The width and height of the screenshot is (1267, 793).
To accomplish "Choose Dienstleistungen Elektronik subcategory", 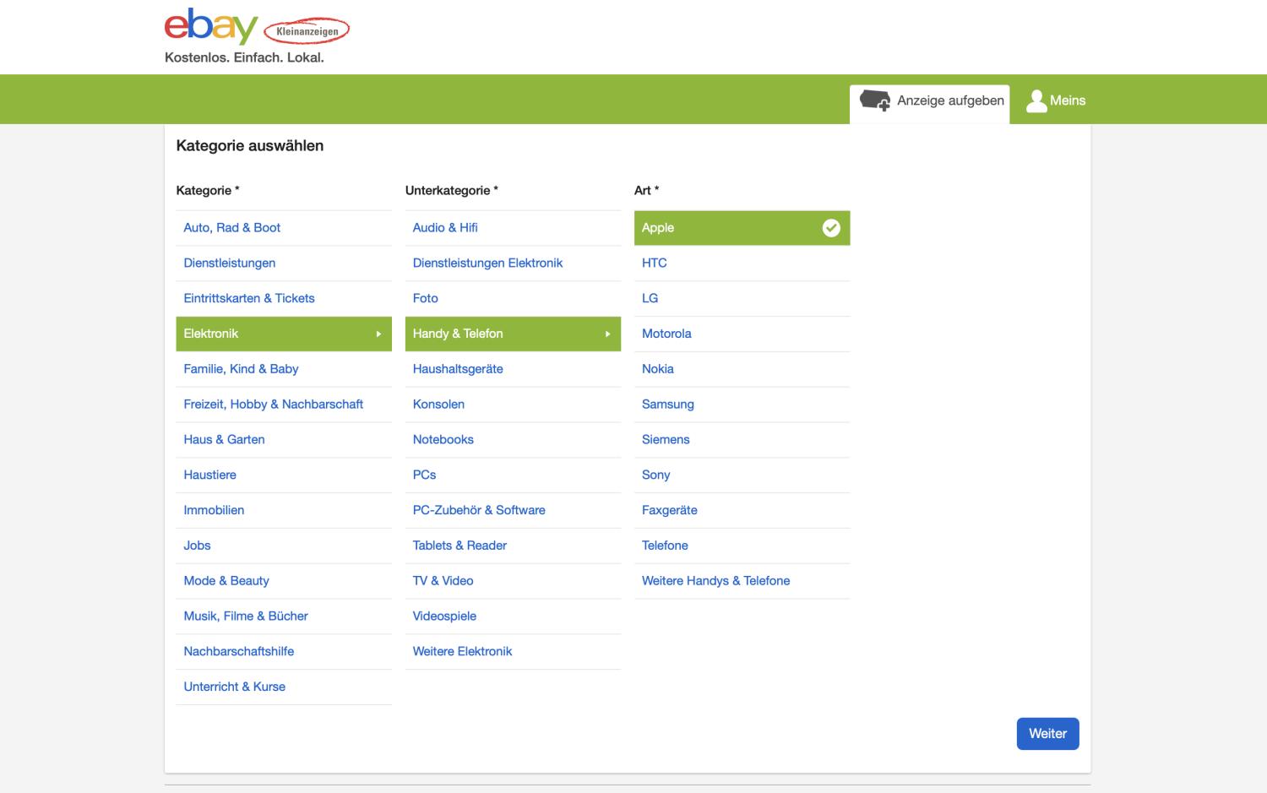I will 513,263.
